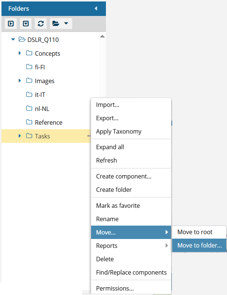
Task: Click the refresh arrows icon in toolbar
Action: point(41,24)
